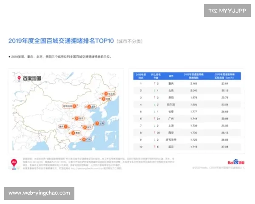The height and width of the screenshot is (204, 255).
Task: Click the grey footnote paragraph below the map
Action: (99, 164)
